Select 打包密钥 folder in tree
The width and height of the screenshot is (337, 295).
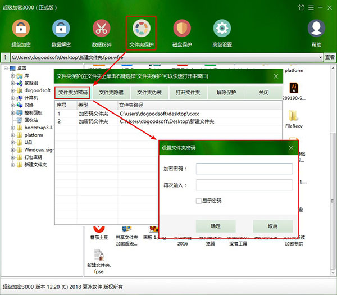(33, 157)
